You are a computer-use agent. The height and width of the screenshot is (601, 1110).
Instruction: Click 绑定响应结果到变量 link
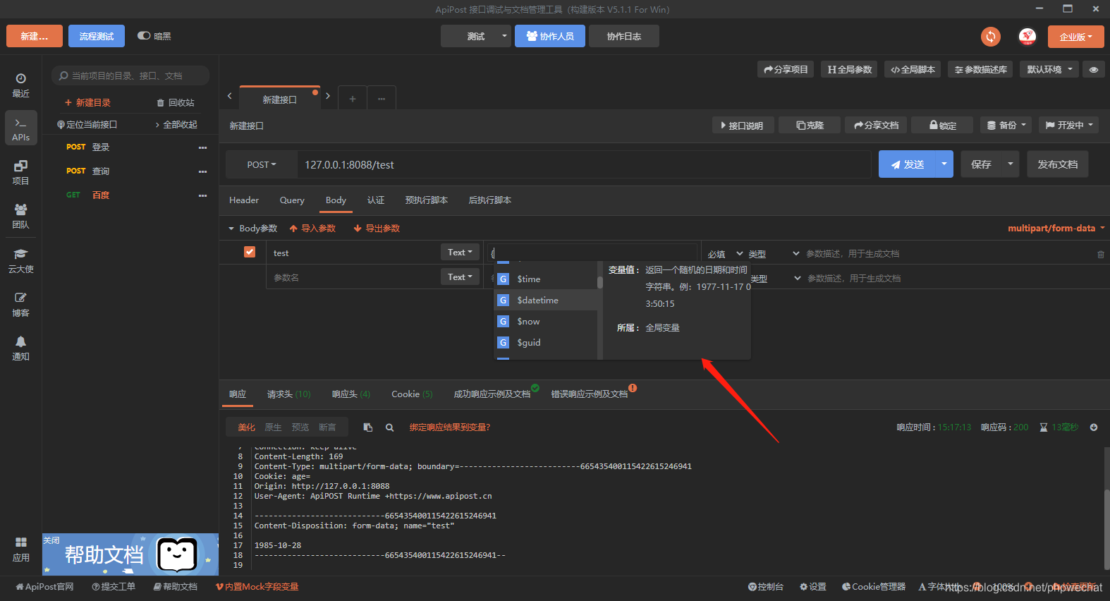pyautogui.click(x=450, y=427)
